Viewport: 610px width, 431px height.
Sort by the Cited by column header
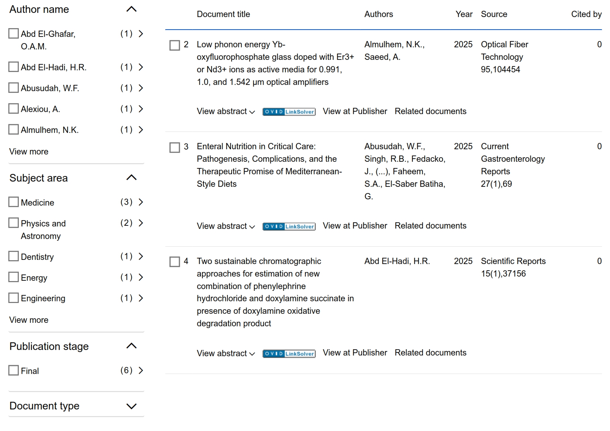point(586,14)
